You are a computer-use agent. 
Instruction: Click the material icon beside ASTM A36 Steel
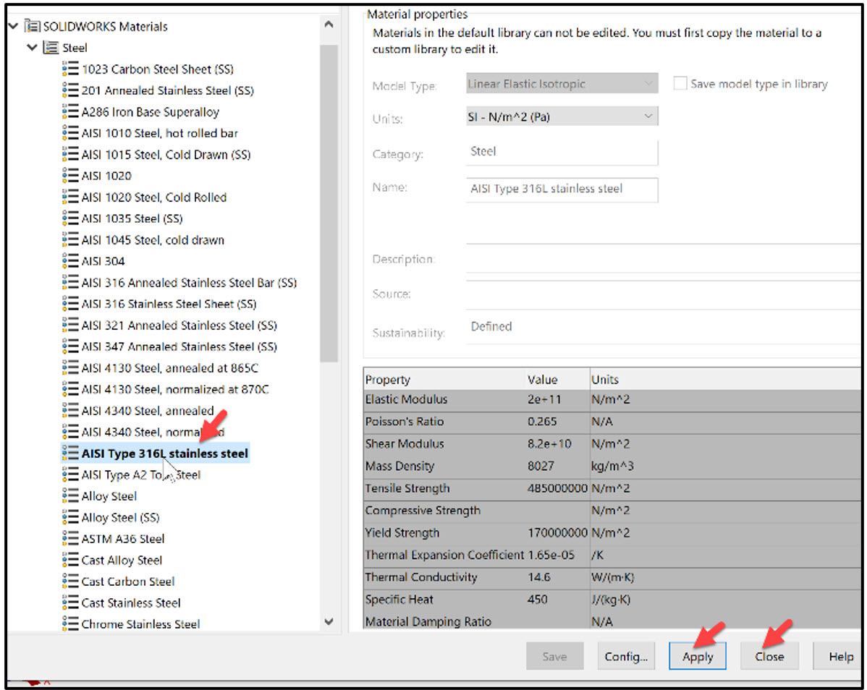(x=70, y=539)
